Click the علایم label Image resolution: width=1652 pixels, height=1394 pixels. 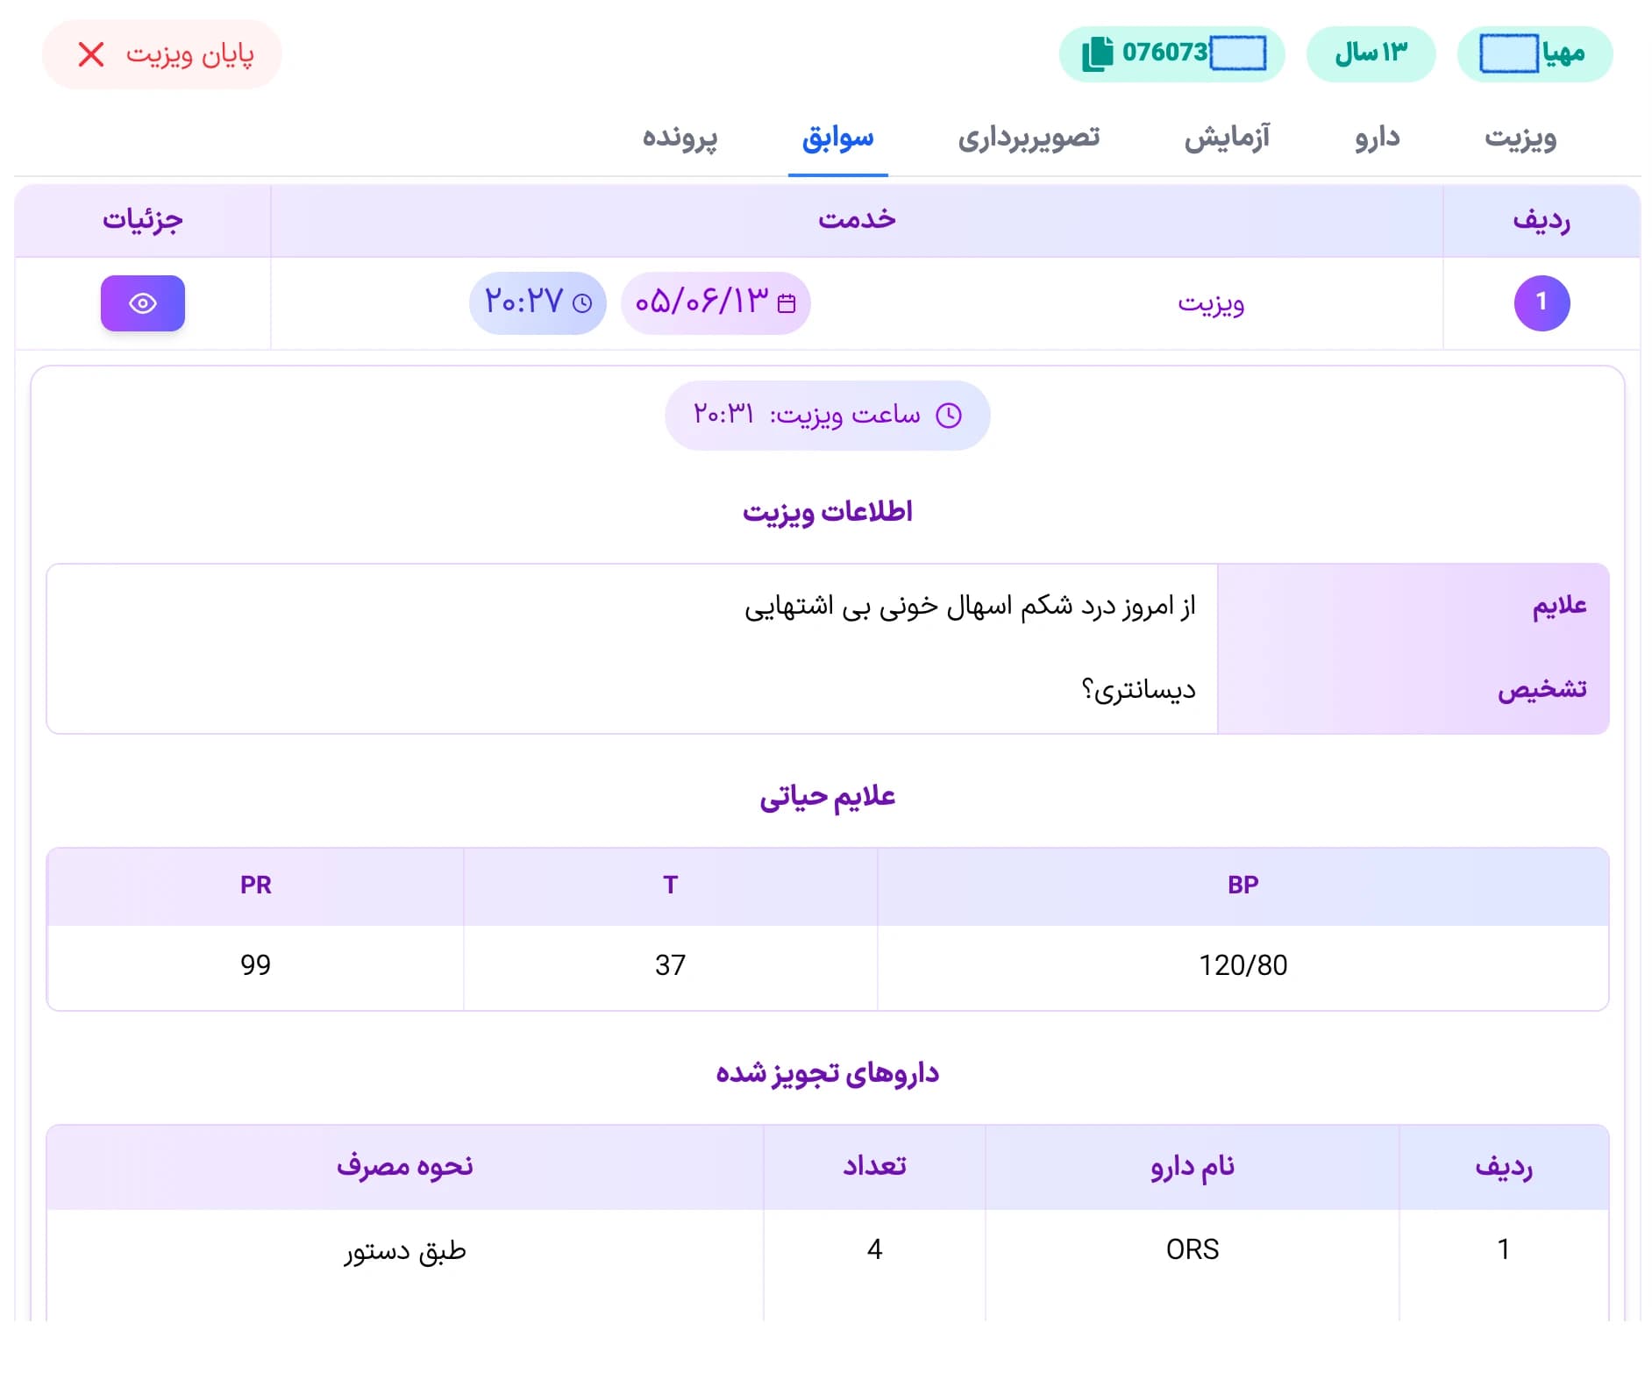(1559, 606)
